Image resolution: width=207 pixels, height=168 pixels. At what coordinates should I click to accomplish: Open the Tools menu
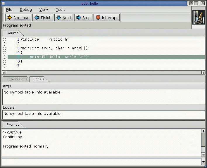pyautogui.click(x=61, y=10)
